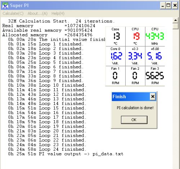The image size is (180, 169).
Task: Open the About...(A) menu
Action: click(37, 13)
